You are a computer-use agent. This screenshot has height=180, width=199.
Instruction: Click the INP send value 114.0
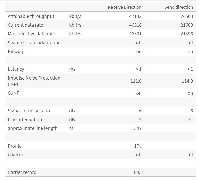[187, 81]
